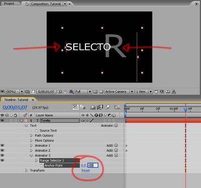
Task: Switch to the Project tab
Action: click(x=9, y=4)
